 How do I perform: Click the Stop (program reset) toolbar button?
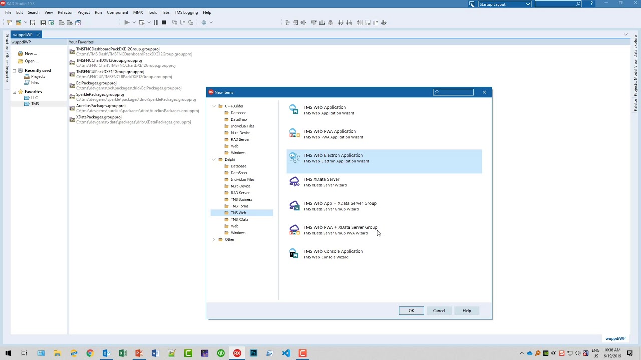pyautogui.click(x=164, y=22)
